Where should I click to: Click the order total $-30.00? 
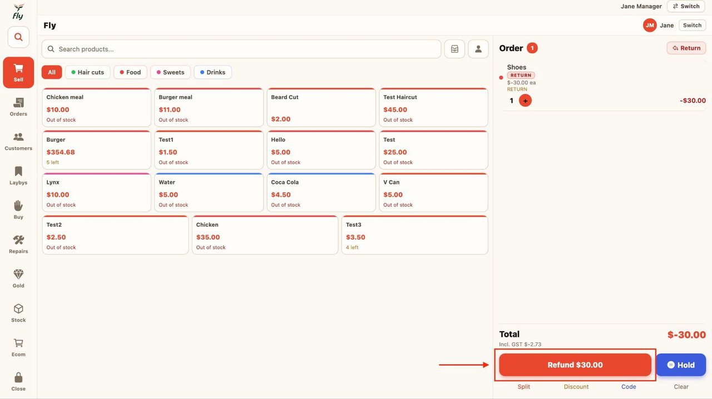click(x=686, y=335)
